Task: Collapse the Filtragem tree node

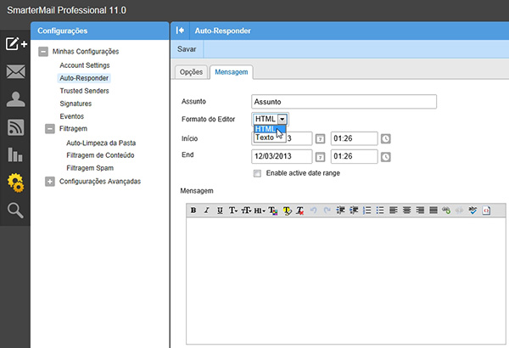Action: (x=50, y=129)
